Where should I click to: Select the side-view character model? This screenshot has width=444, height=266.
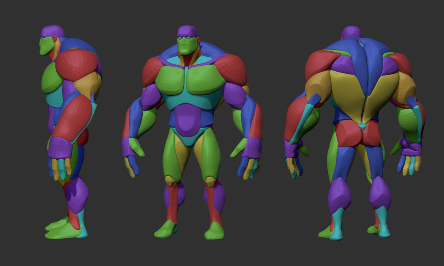click(x=71, y=132)
